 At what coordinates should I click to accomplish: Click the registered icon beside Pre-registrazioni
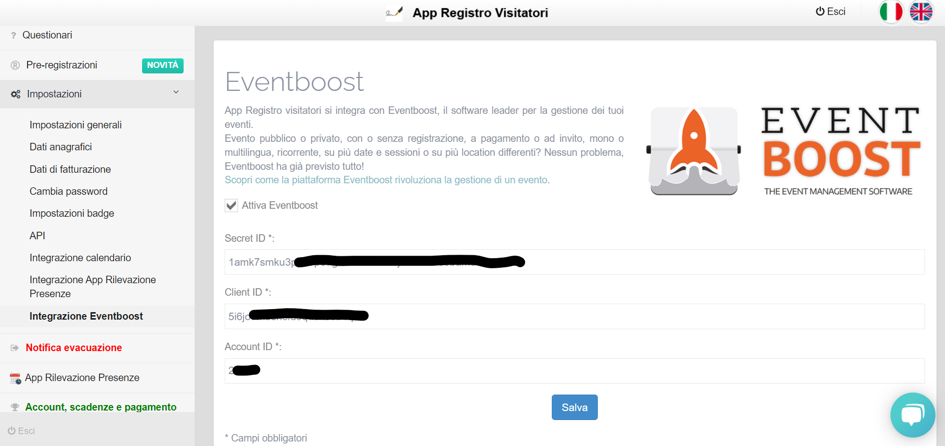pos(16,65)
